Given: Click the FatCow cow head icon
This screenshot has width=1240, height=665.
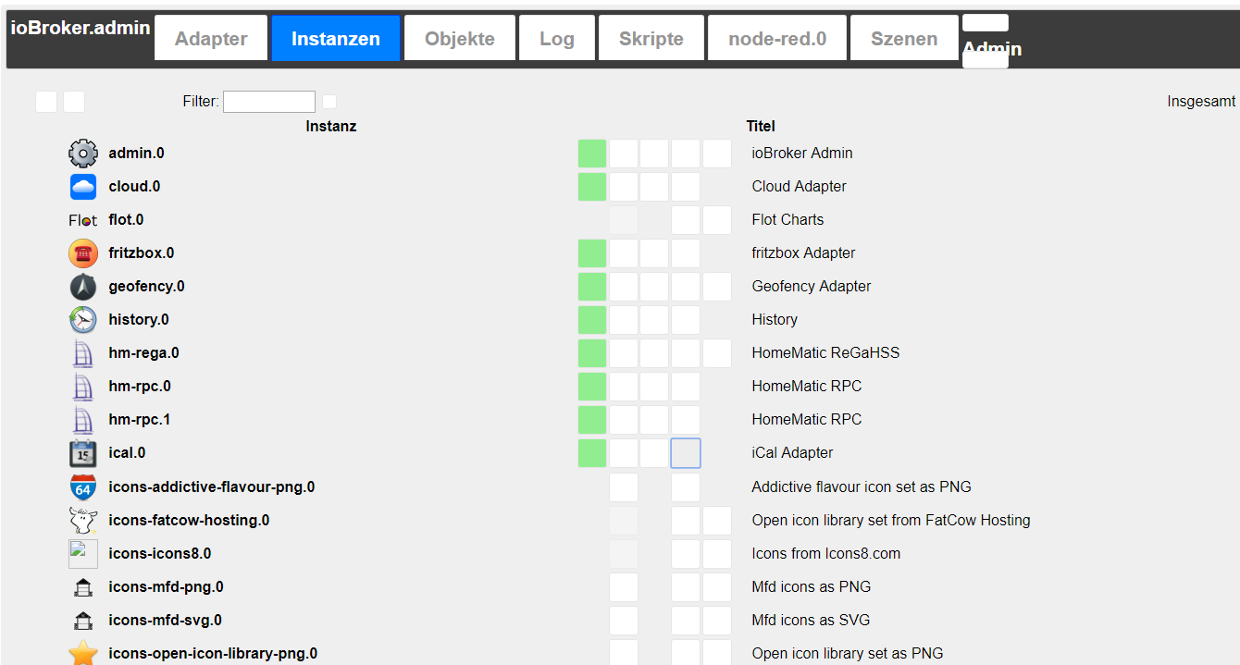Looking at the screenshot, I should click(x=83, y=521).
